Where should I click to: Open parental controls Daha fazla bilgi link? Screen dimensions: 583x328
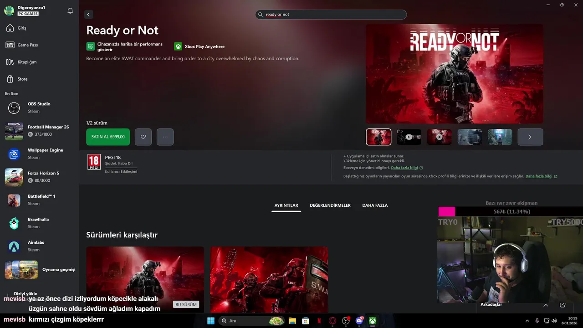(407, 168)
